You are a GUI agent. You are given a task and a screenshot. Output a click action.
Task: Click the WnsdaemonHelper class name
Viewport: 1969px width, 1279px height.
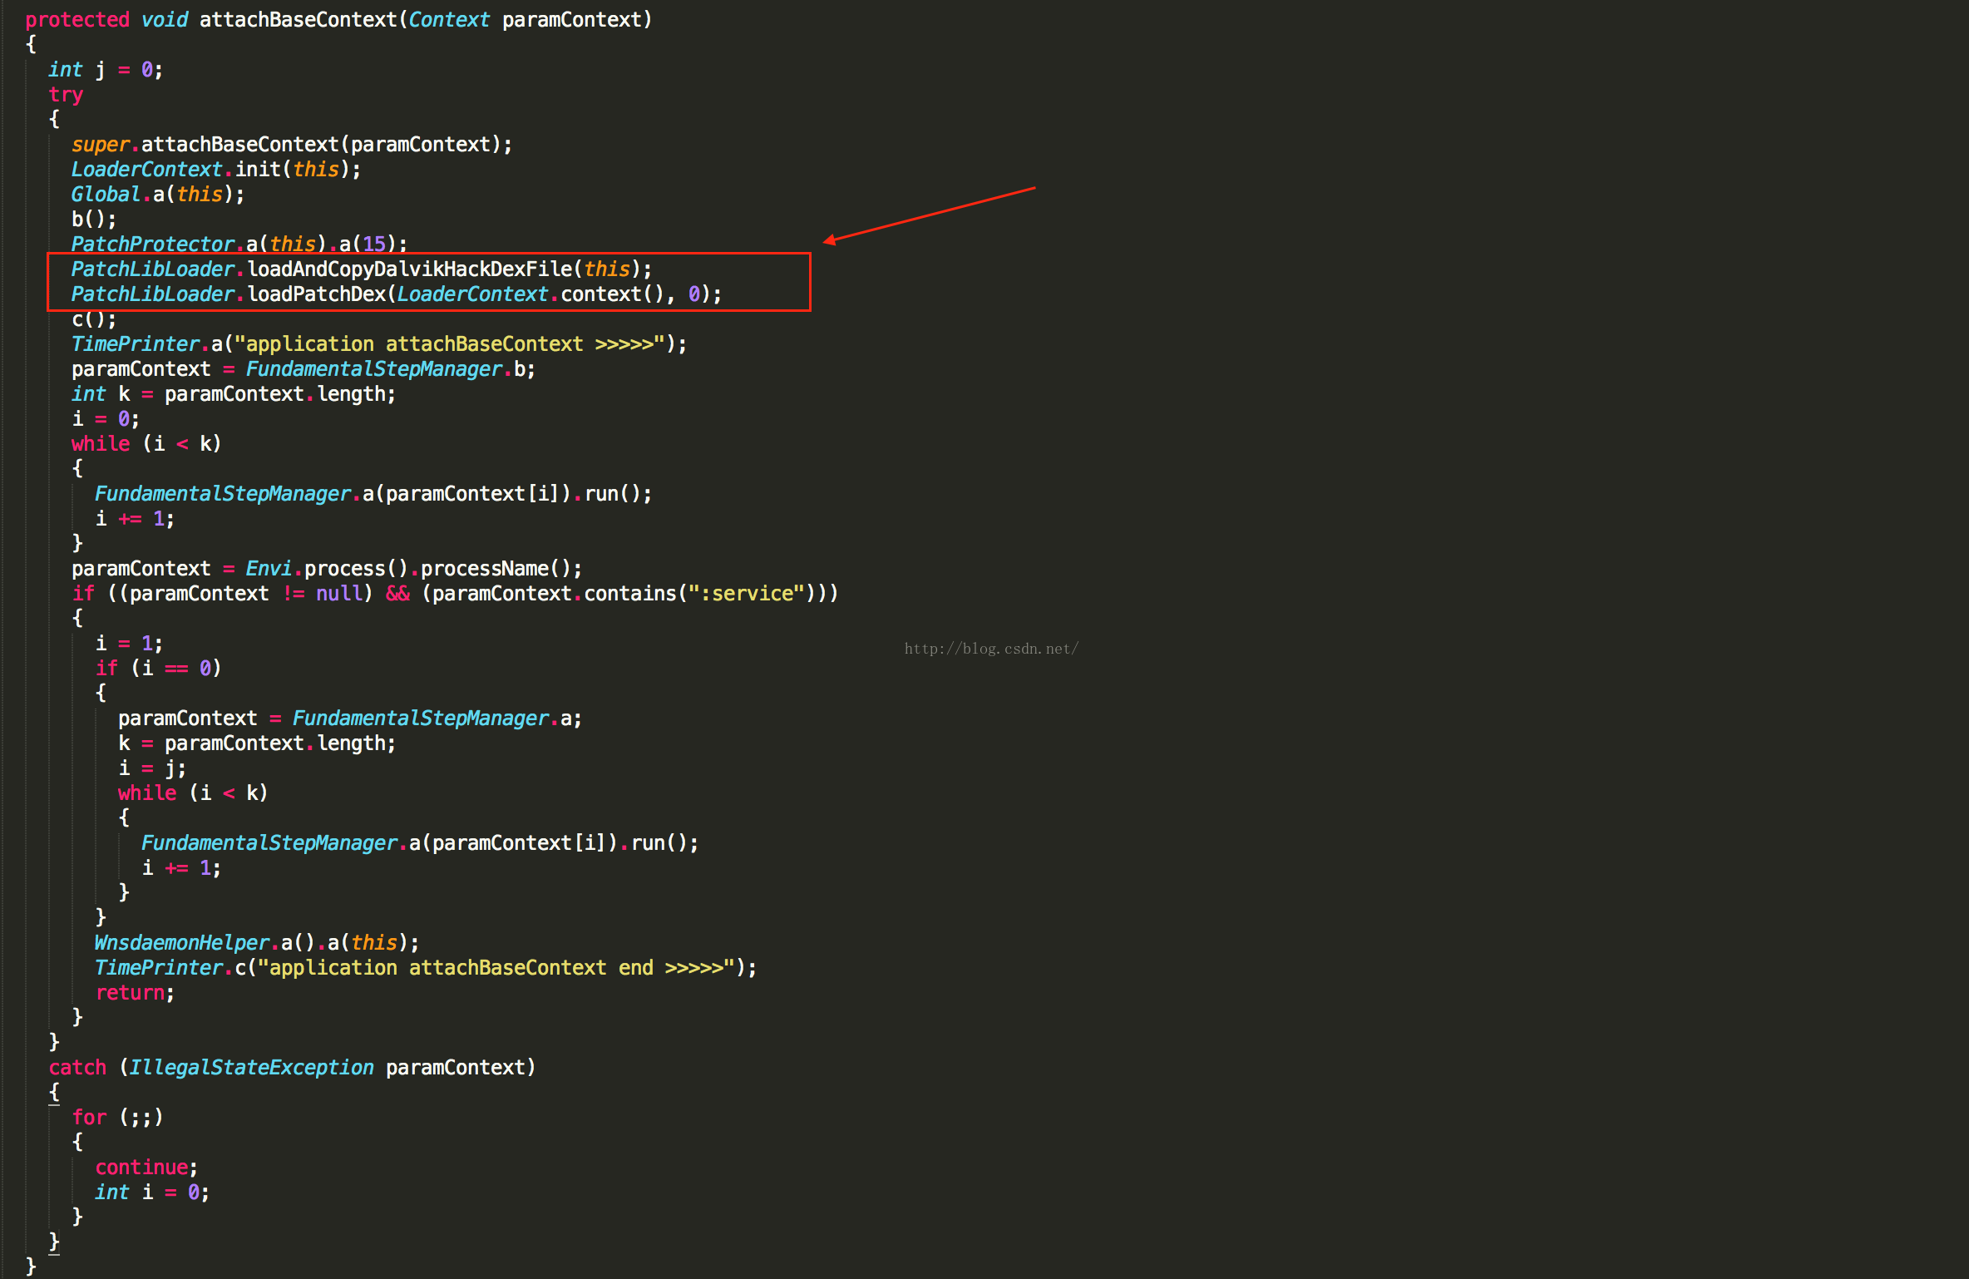coord(182,943)
